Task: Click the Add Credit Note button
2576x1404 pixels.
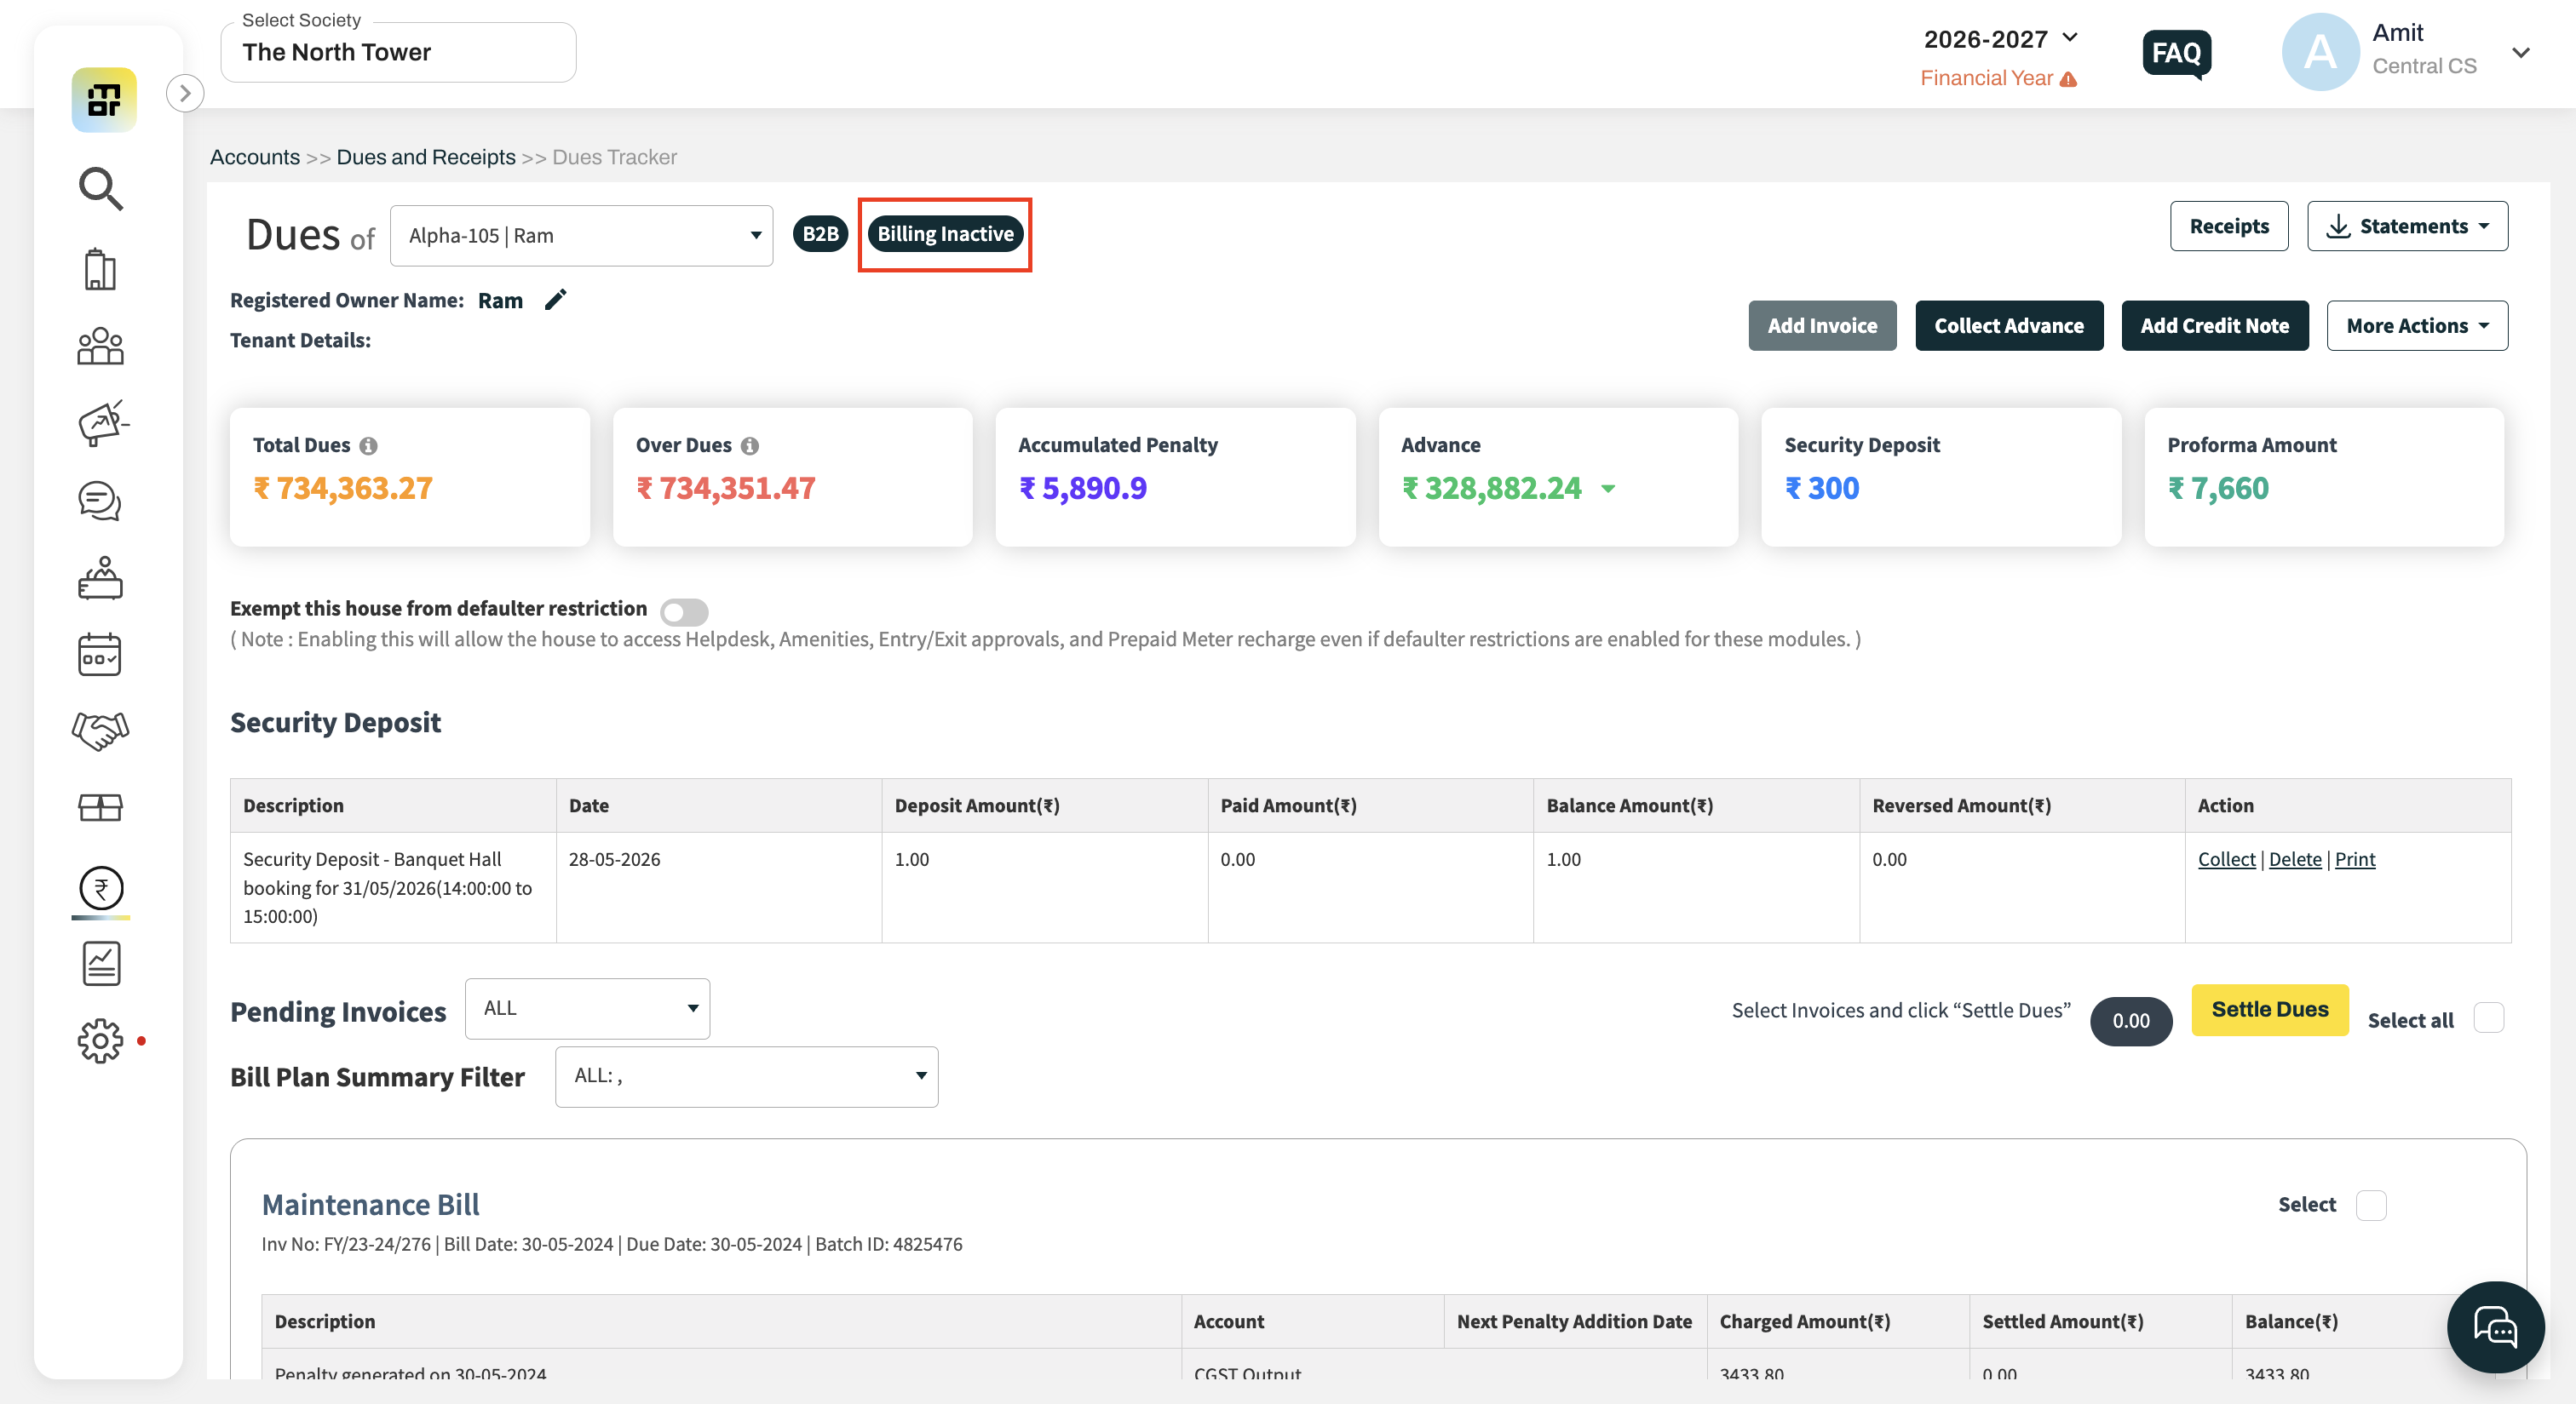Action: (2215, 326)
